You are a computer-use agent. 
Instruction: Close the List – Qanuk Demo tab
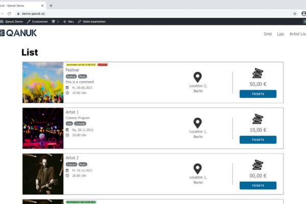42,6
